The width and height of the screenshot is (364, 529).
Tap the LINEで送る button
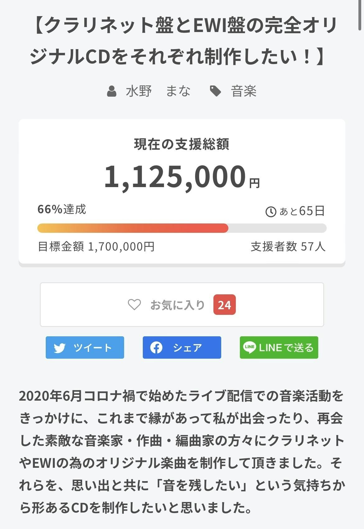click(279, 347)
